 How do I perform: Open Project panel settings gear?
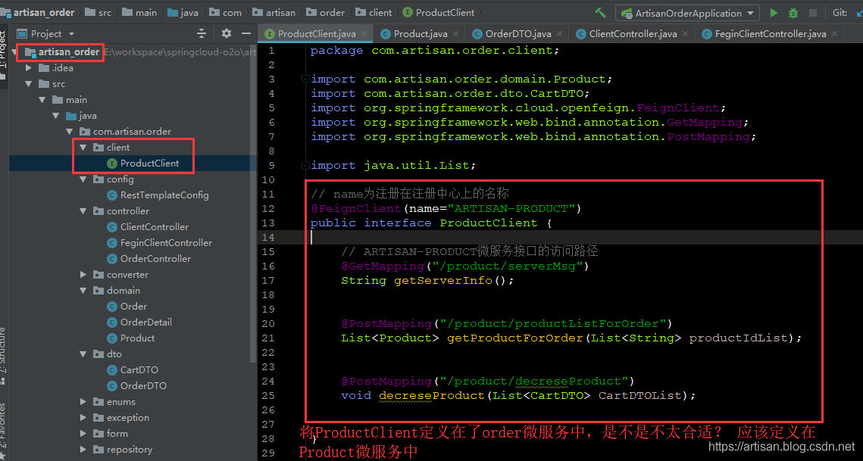[x=226, y=33]
